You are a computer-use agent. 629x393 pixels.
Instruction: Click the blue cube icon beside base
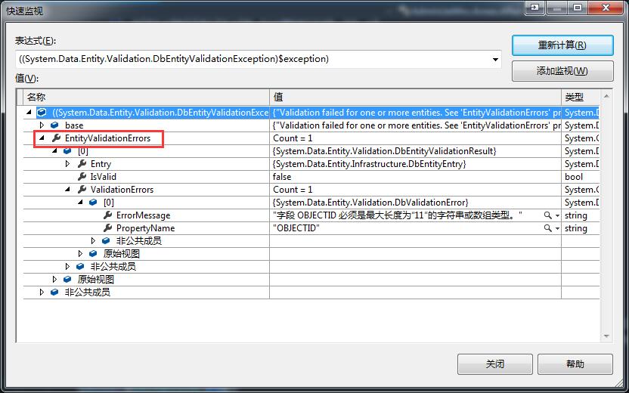54,125
